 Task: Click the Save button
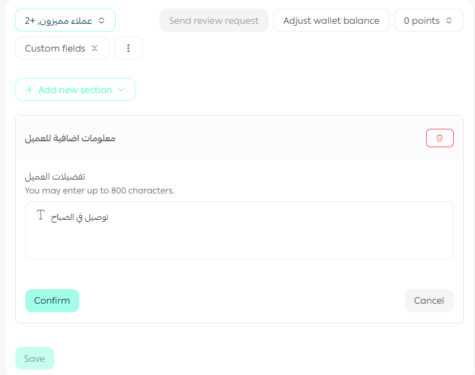34,358
